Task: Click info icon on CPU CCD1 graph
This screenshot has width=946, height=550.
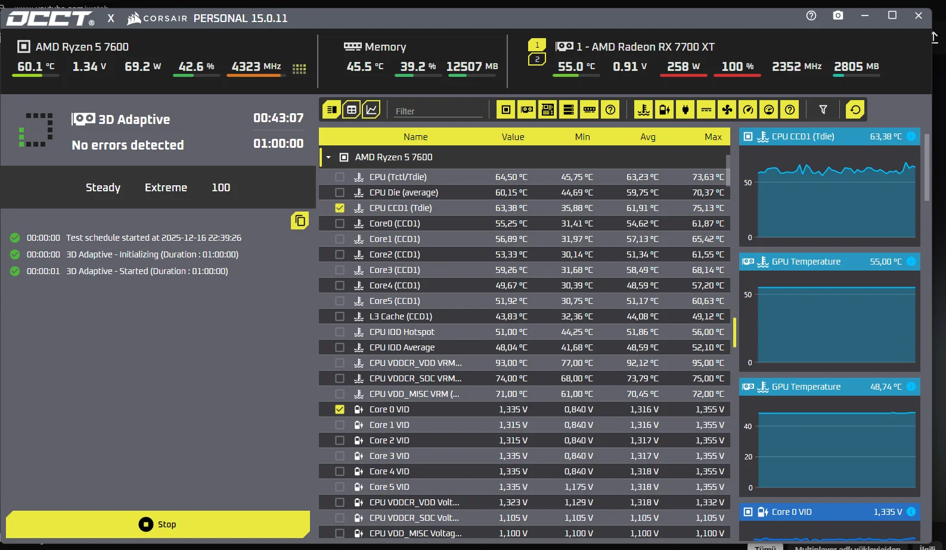Action: (911, 136)
